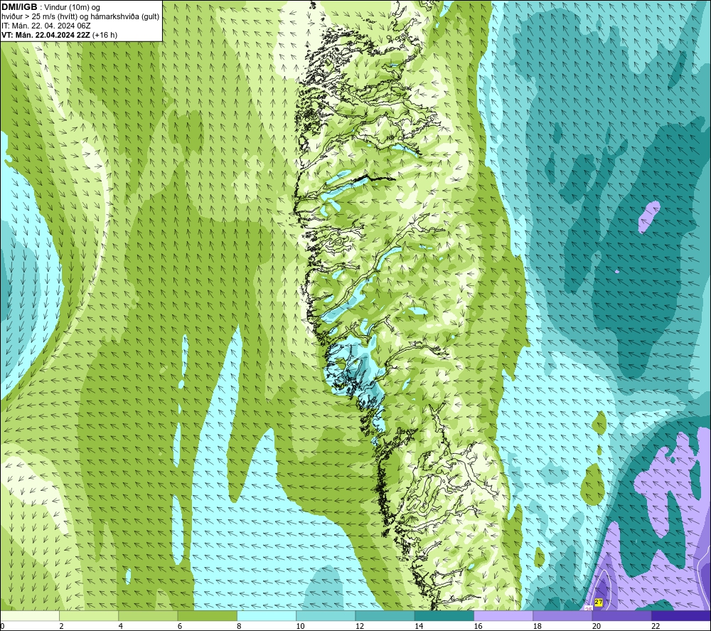Click the 10–12 m/s cyan legend swatch
The height and width of the screenshot is (631, 711).
(x=326, y=616)
